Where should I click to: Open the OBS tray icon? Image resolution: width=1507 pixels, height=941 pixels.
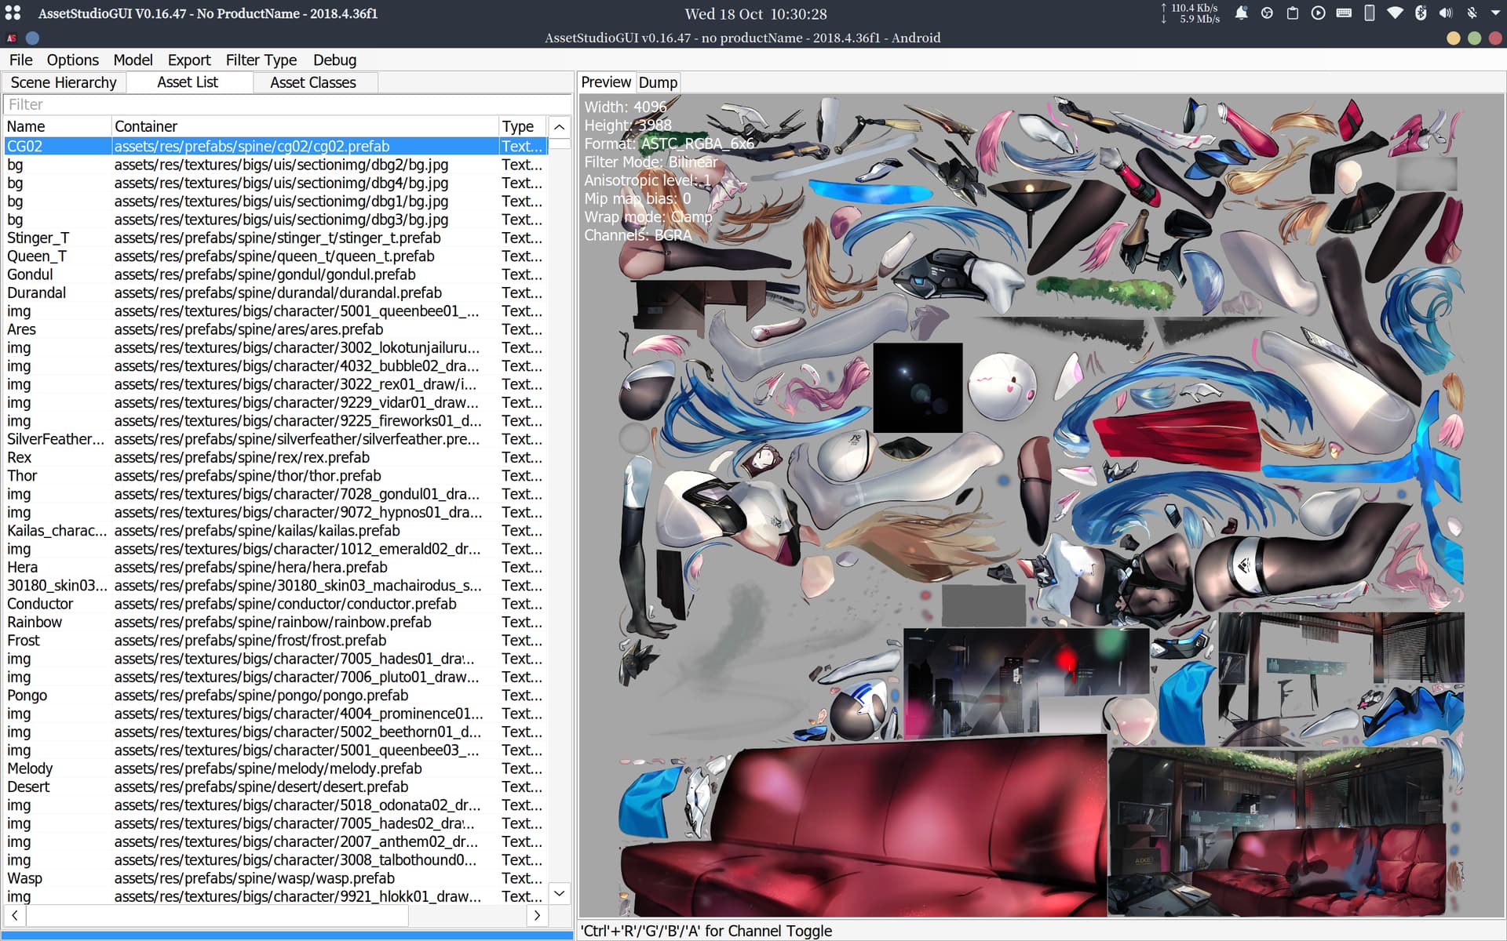[x=1267, y=13]
